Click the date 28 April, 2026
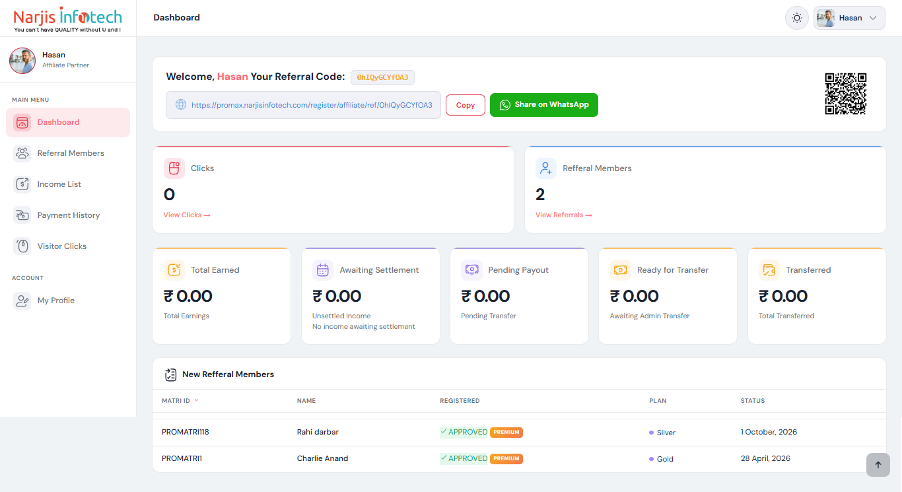Image resolution: width=902 pixels, height=492 pixels. [765, 458]
